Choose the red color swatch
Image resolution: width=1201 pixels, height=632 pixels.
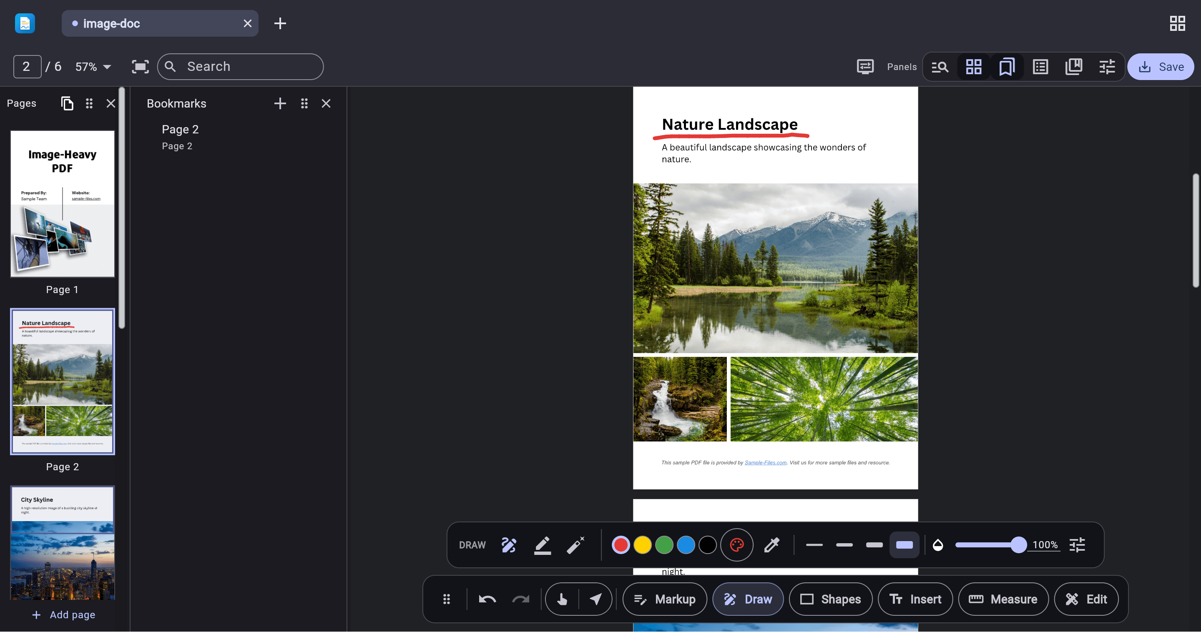coord(621,545)
